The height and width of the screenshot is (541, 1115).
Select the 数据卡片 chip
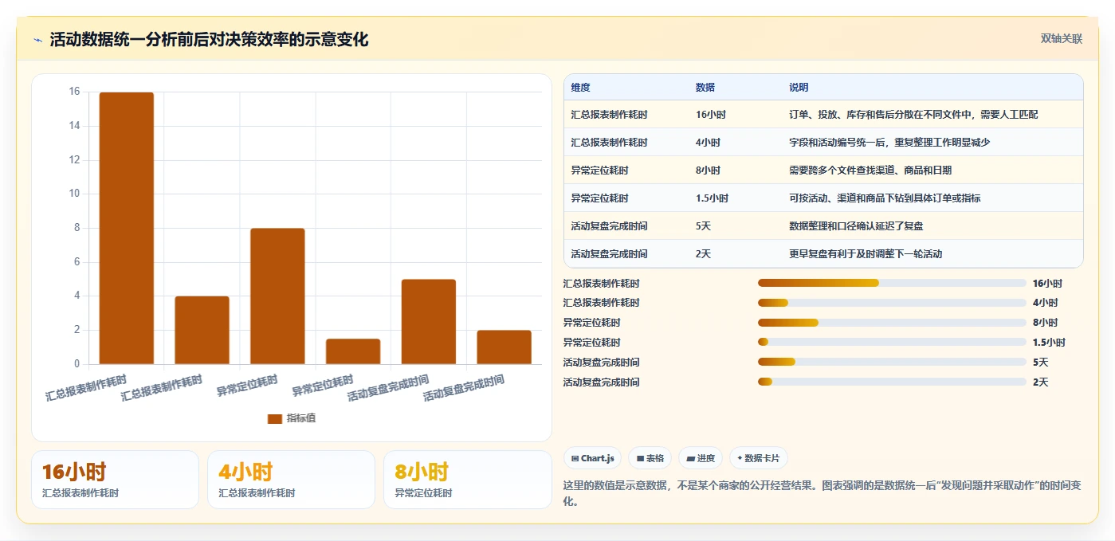[x=759, y=458]
